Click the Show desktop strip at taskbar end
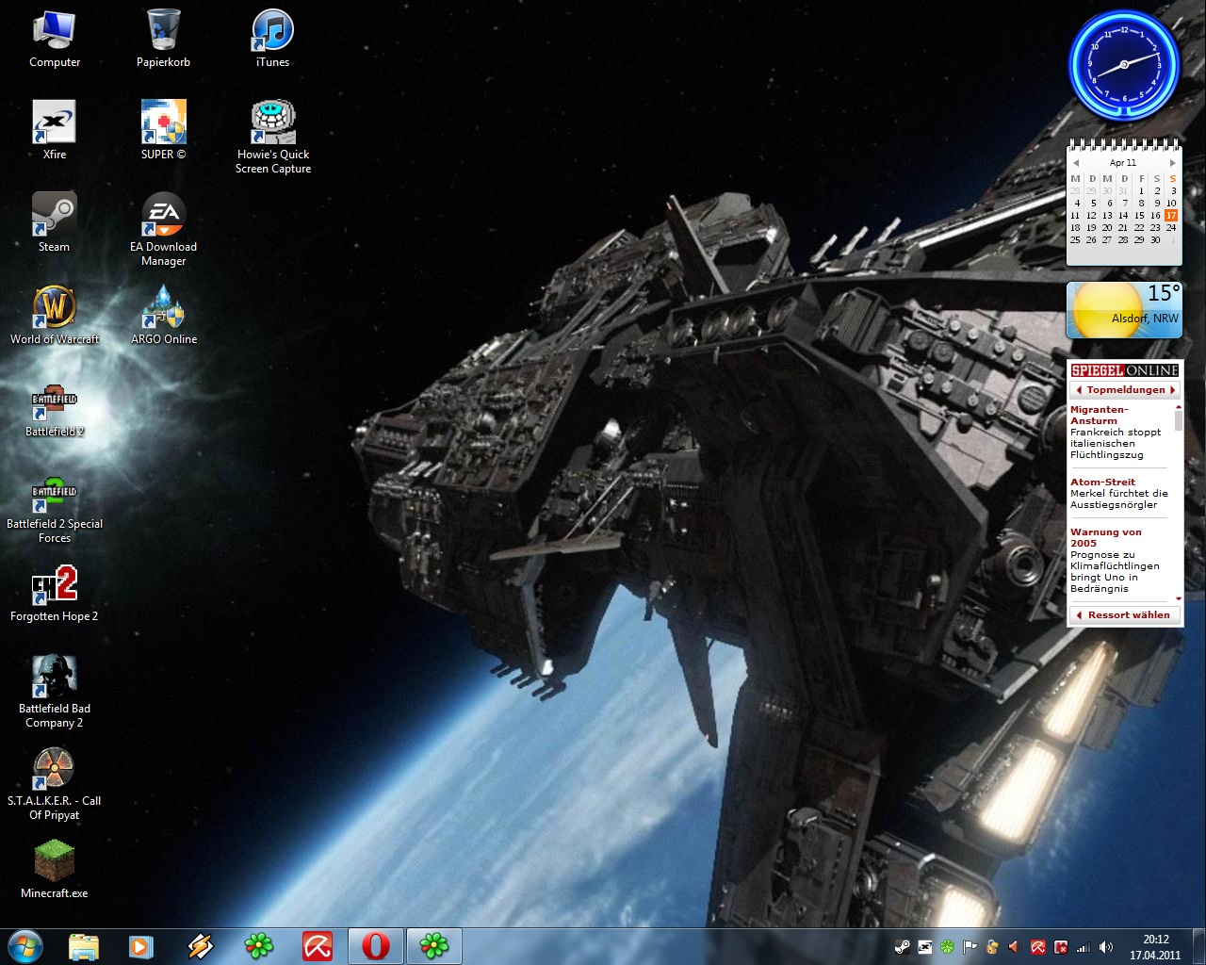 tap(1198, 946)
